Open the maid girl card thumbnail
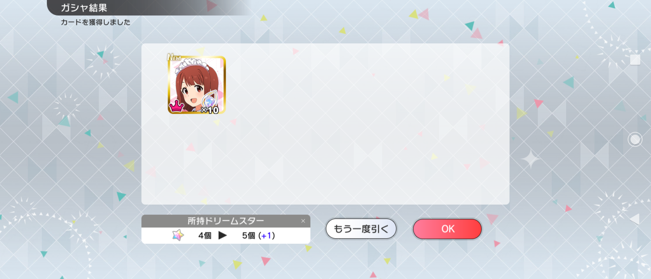Screen dimensions: 651x279 pyautogui.click(x=197, y=85)
